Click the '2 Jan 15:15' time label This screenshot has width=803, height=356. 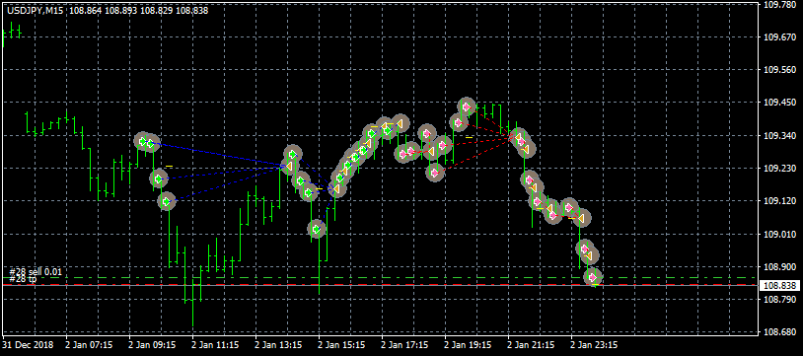341,345
